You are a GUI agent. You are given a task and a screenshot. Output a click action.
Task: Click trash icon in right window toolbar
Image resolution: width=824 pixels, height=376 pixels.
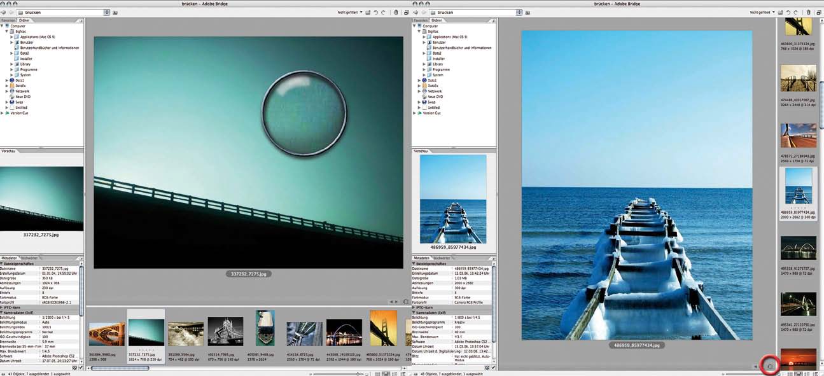pos(808,12)
